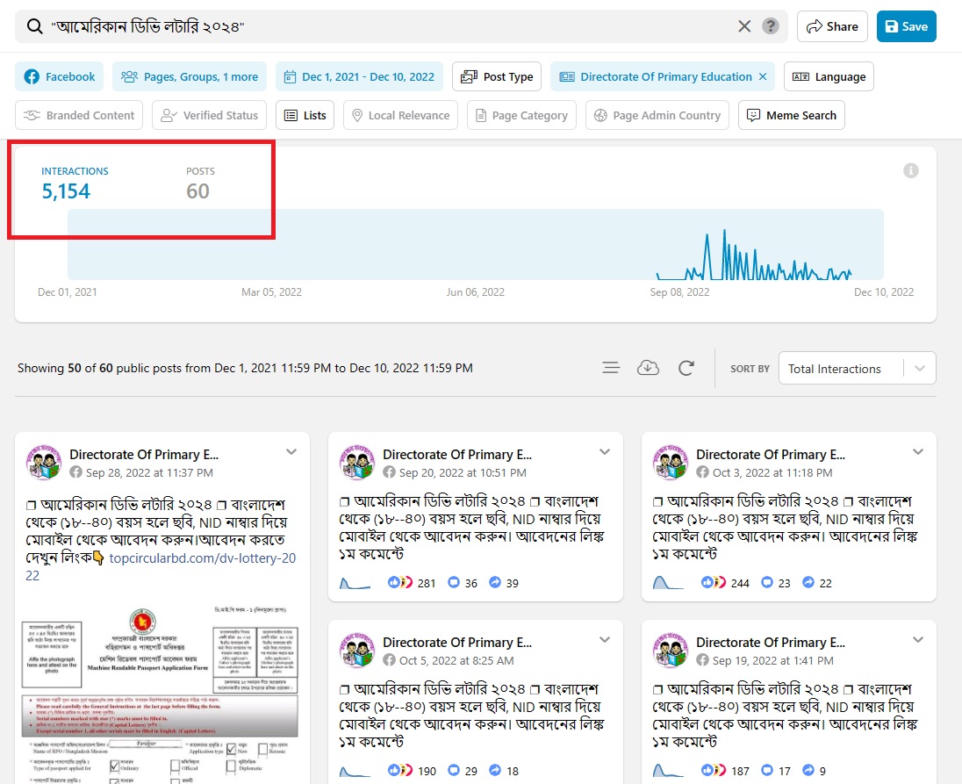Click the search magnifier icon
Image resolution: width=962 pixels, height=784 pixels.
point(35,26)
